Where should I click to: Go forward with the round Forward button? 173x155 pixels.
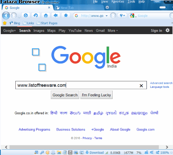point(13,16)
